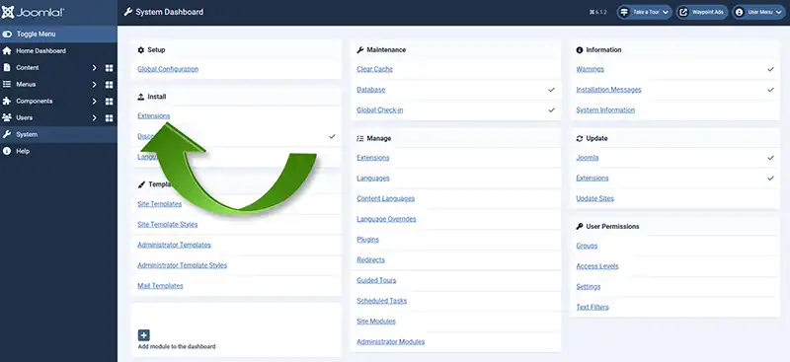Open Global Configuration link
The image size is (790, 362).
tap(168, 69)
